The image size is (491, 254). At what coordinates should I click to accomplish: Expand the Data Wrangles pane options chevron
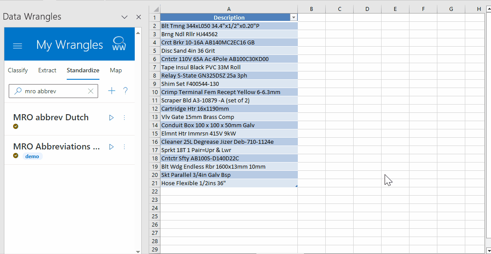[x=124, y=17]
